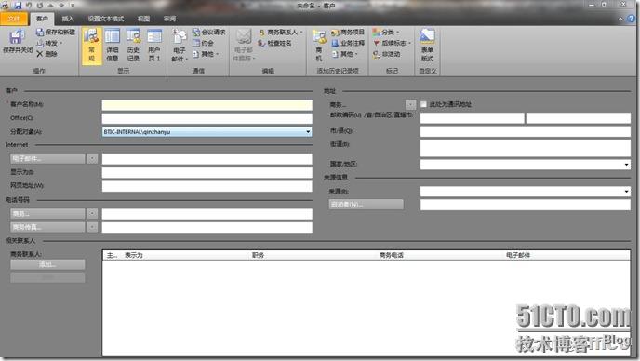
Task: Click the 保存并关闭 (Save & Close) button
Action: coord(17,42)
